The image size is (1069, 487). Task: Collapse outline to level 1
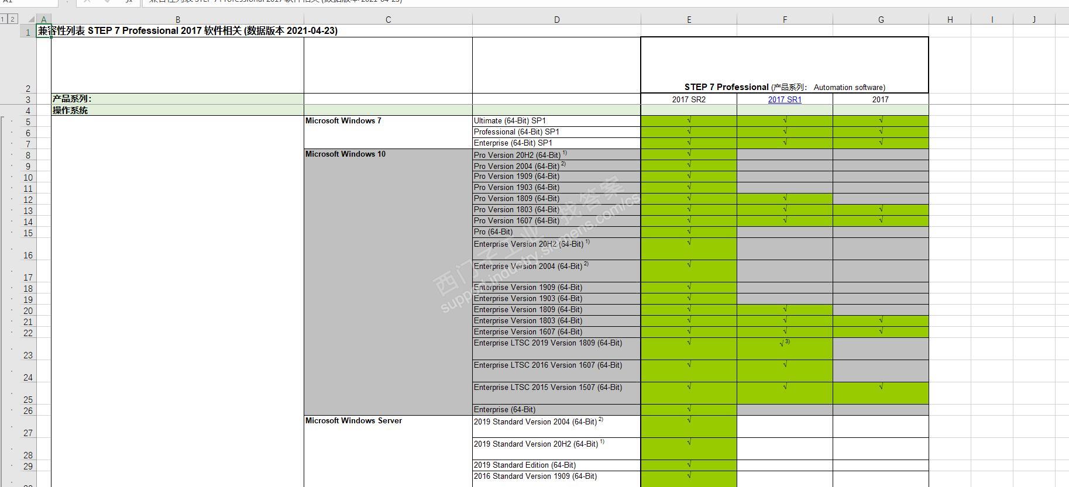point(3,19)
